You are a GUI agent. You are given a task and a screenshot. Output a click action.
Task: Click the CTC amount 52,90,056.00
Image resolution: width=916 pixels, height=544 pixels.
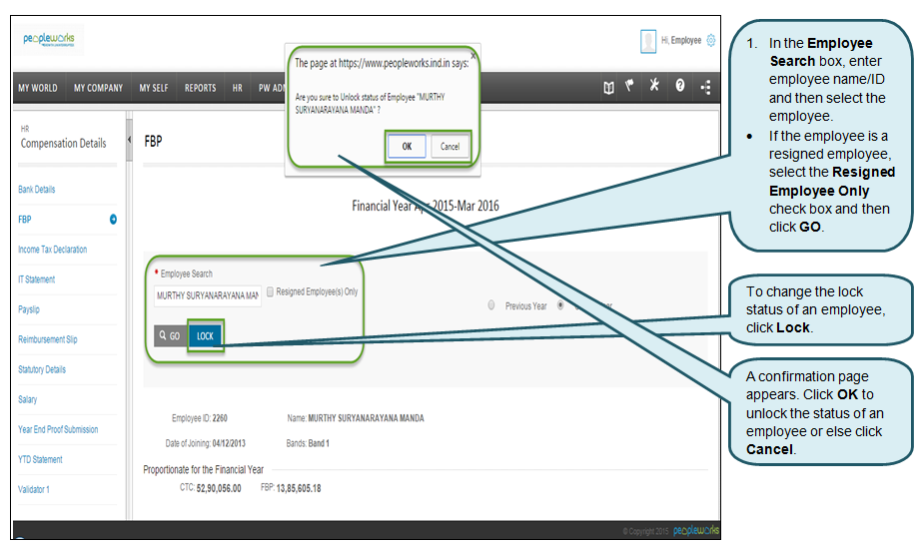[x=219, y=488]
